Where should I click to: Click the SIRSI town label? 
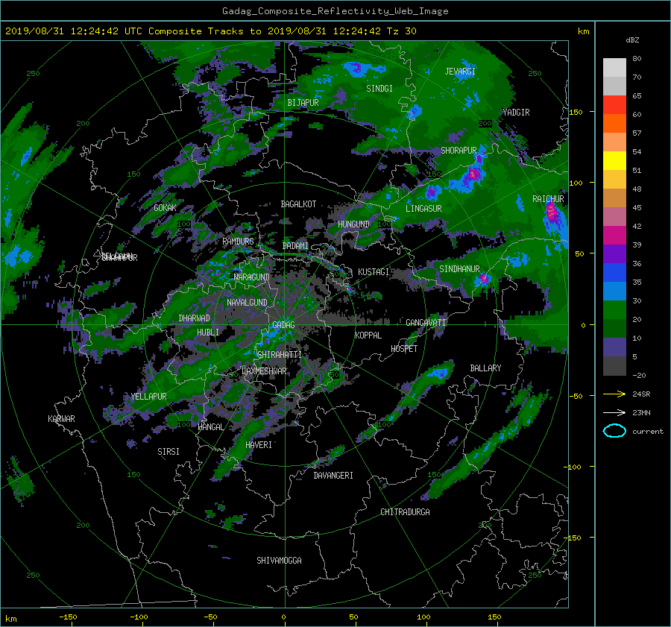168,452
